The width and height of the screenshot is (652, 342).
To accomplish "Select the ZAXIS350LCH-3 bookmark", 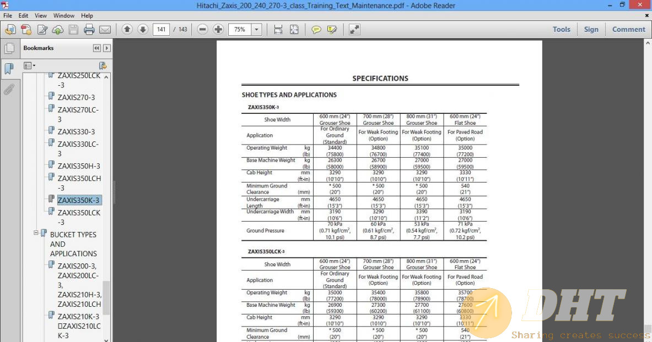I will tap(79, 183).
